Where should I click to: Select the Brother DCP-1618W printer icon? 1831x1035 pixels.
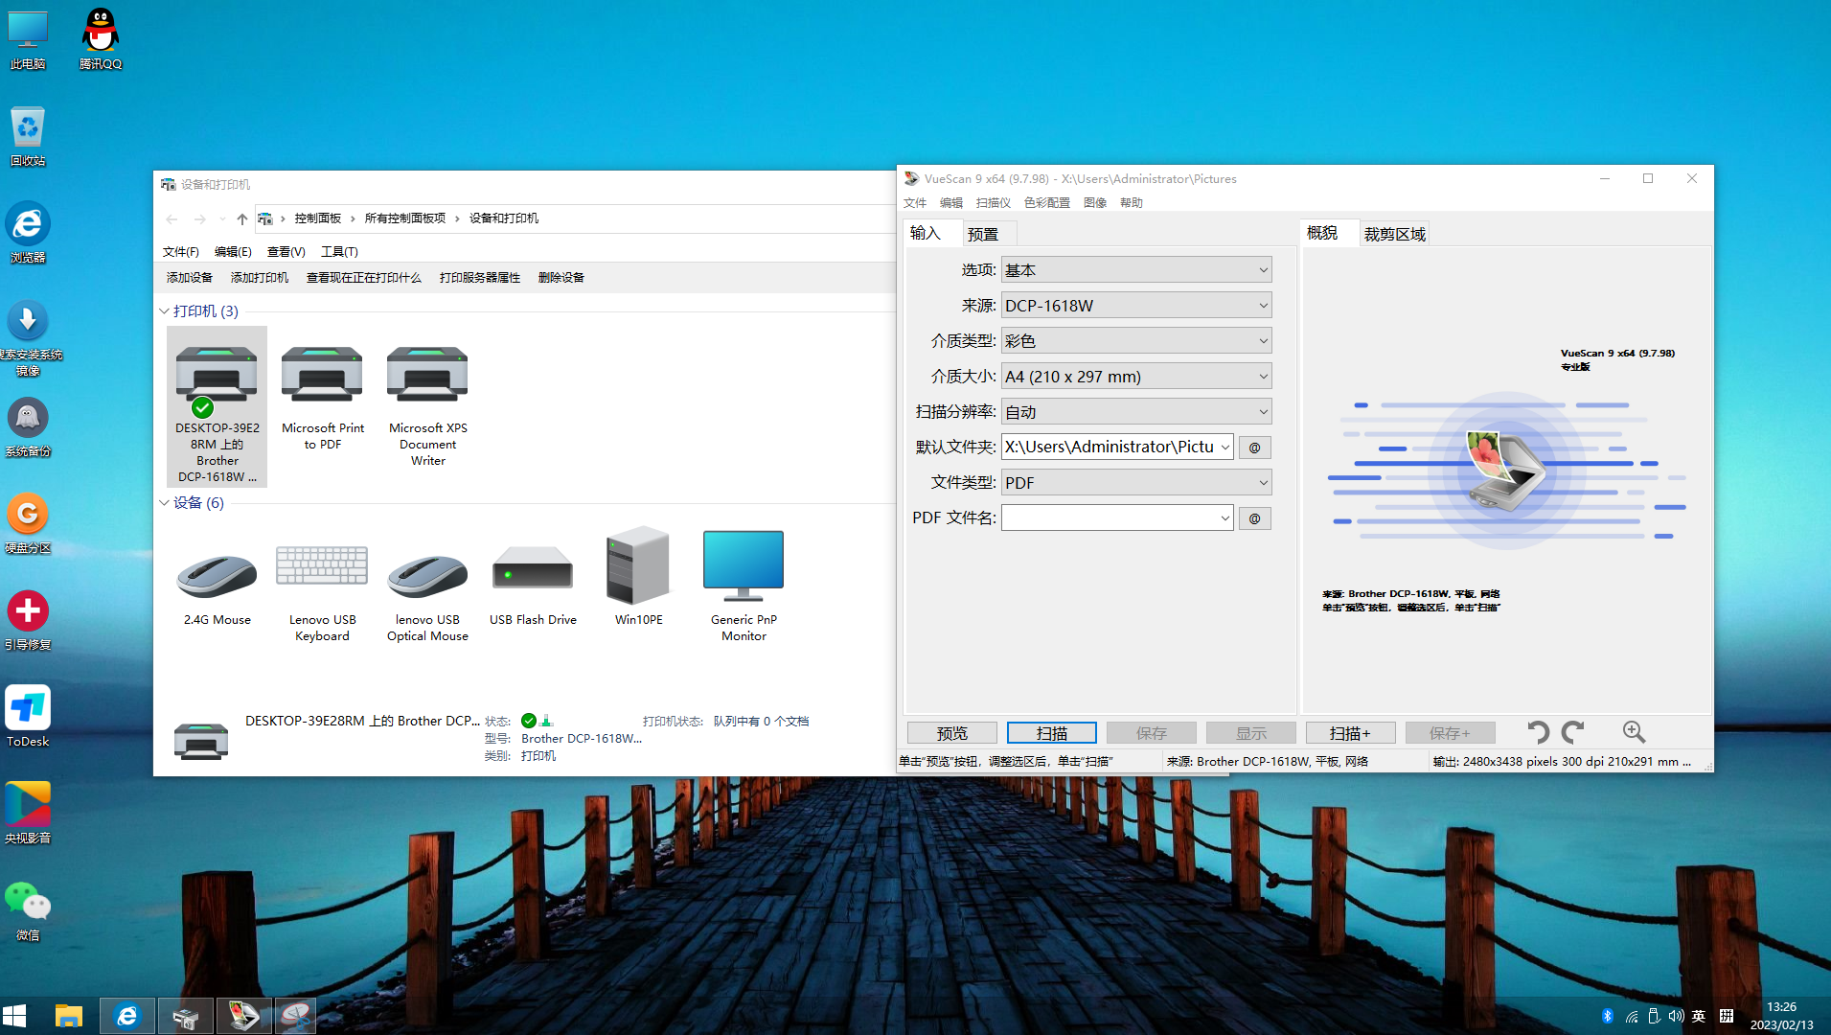(217, 406)
